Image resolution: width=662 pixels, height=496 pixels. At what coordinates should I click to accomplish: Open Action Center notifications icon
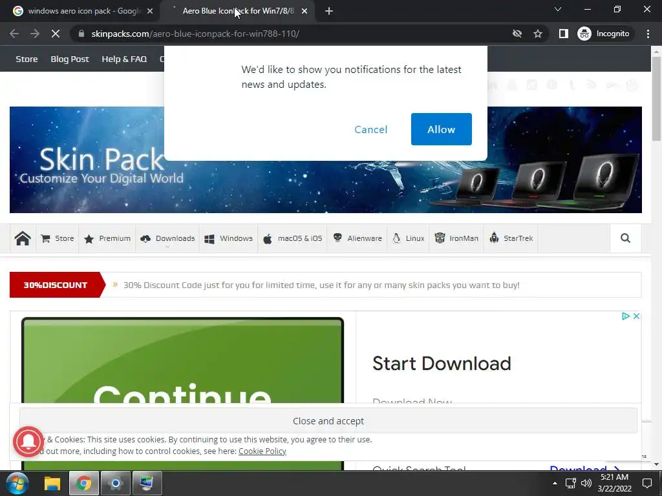(646, 483)
